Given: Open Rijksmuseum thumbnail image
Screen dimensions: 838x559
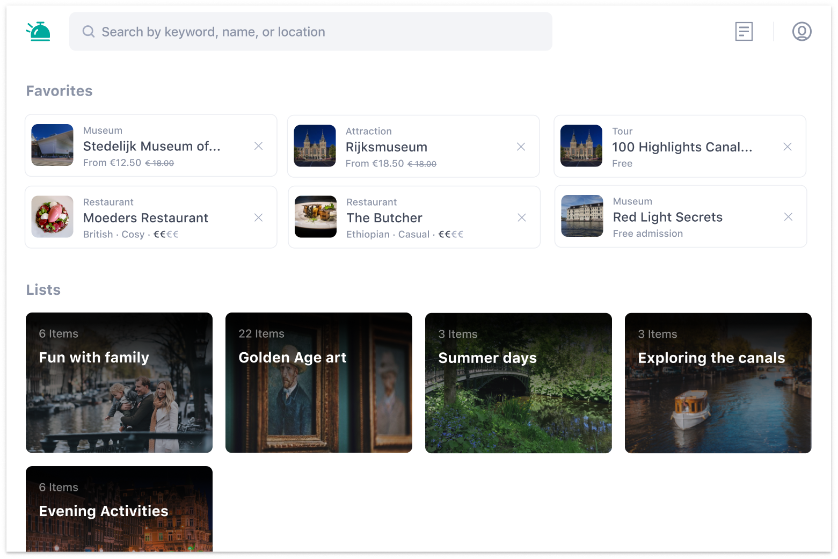Looking at the screenshot, I should (315, 146).
